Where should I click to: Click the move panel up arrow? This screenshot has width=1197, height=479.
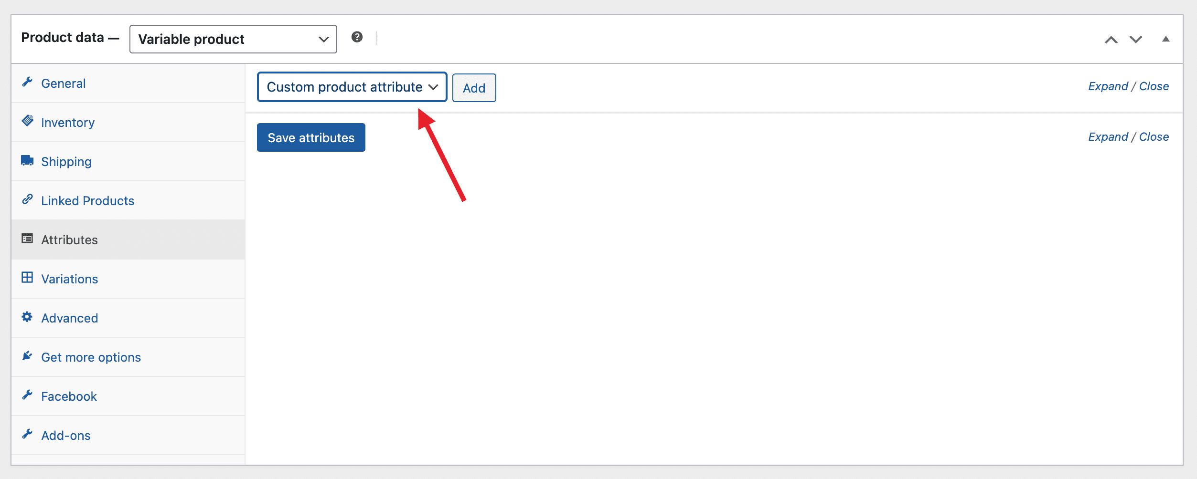coord(1111,40)
